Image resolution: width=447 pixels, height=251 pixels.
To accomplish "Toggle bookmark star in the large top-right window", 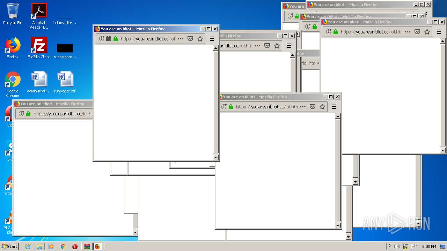I will (x=427, y=32).
